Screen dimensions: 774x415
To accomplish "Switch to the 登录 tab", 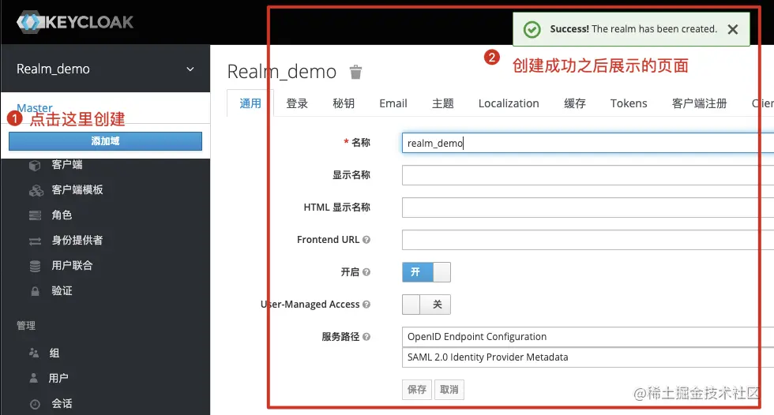I will (x=297, y=103).
